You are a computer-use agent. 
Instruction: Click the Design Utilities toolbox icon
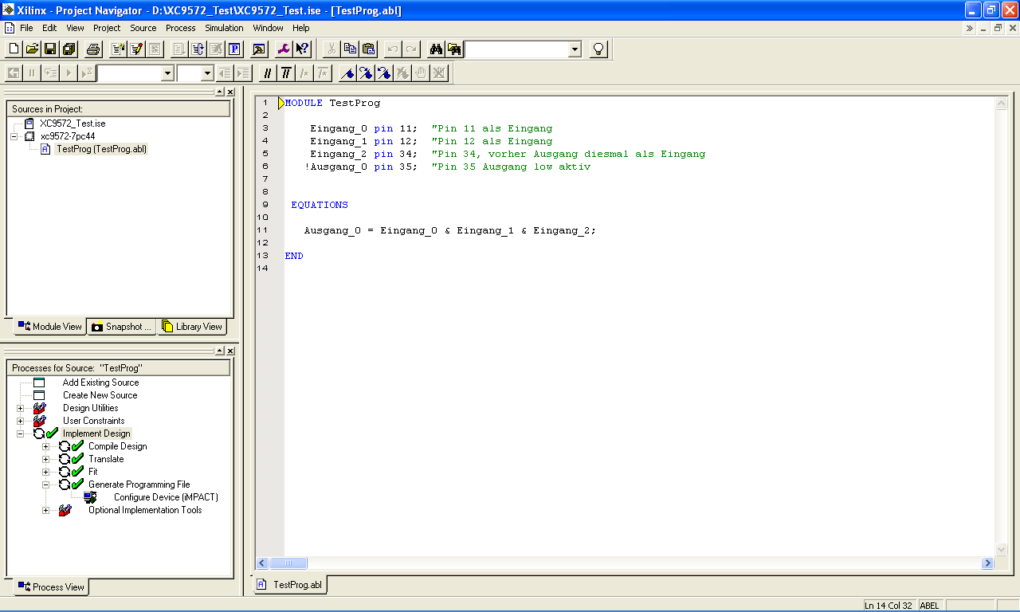[39, 408]
